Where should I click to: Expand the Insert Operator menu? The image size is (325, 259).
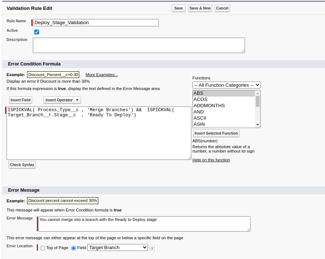[x=62, y=100]
